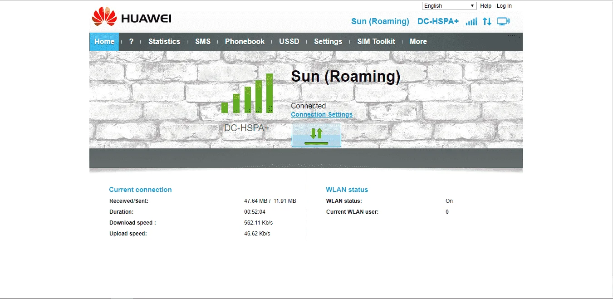The height and width of the screenshot is (299, 613).
Task: Open the English language dropdown
Action: tap(449, 6)
